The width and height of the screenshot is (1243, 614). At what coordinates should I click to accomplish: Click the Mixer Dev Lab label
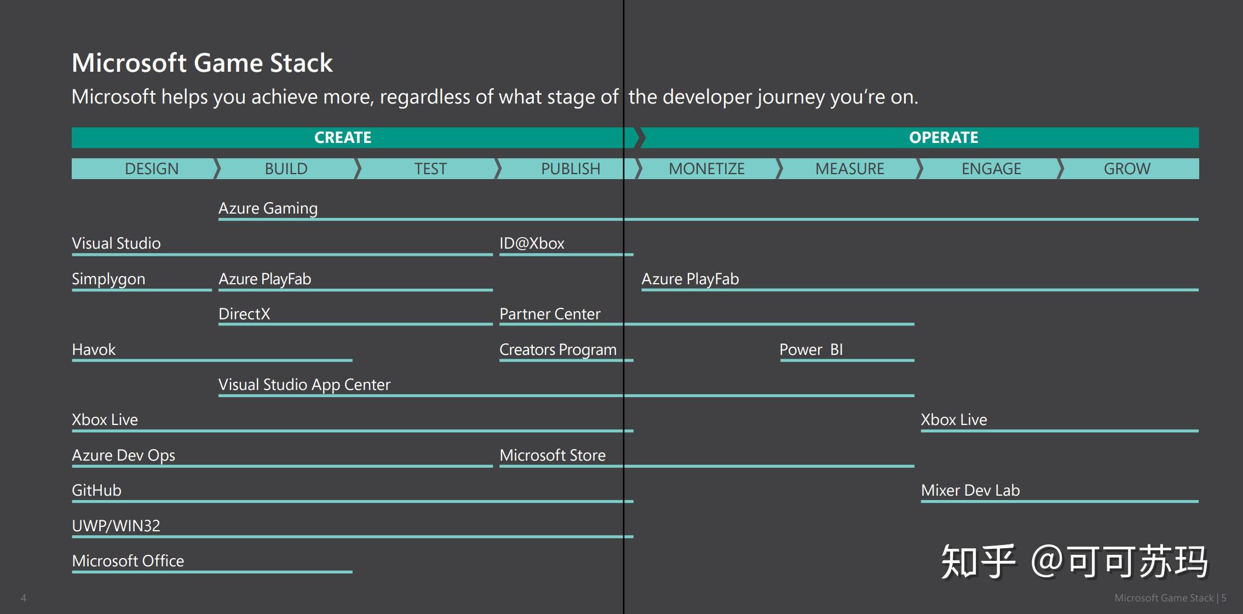(970, 490)
